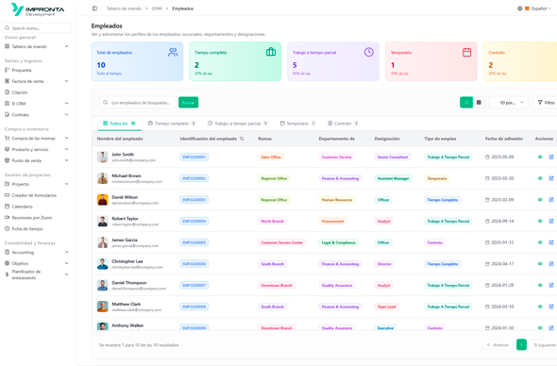
Task: Open the Español language dropdown
Action: click(538, 8)
